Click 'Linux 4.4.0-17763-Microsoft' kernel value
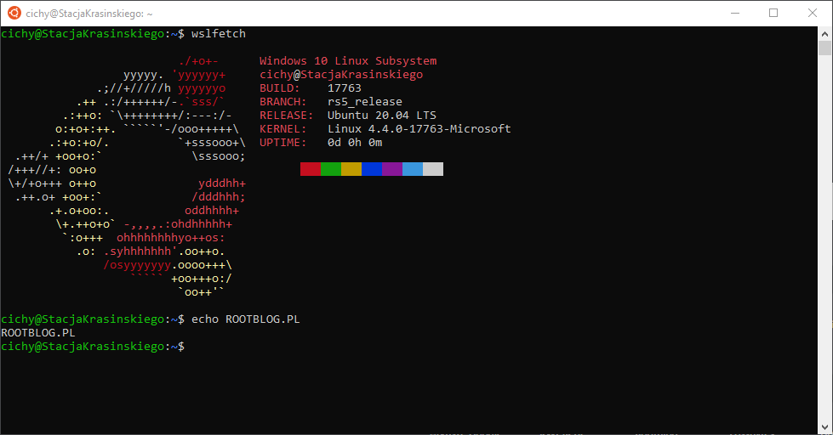 [419, 129]
